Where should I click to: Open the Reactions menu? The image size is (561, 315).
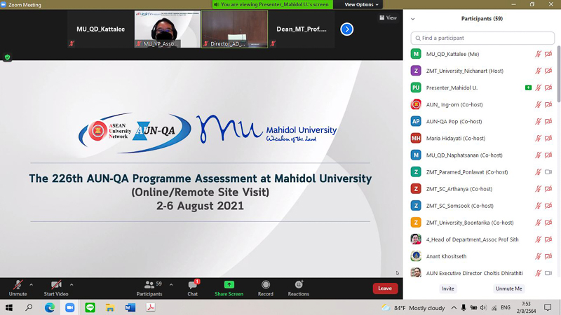tap(299, 286)
